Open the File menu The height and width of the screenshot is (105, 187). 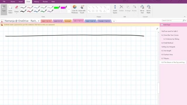4,1
